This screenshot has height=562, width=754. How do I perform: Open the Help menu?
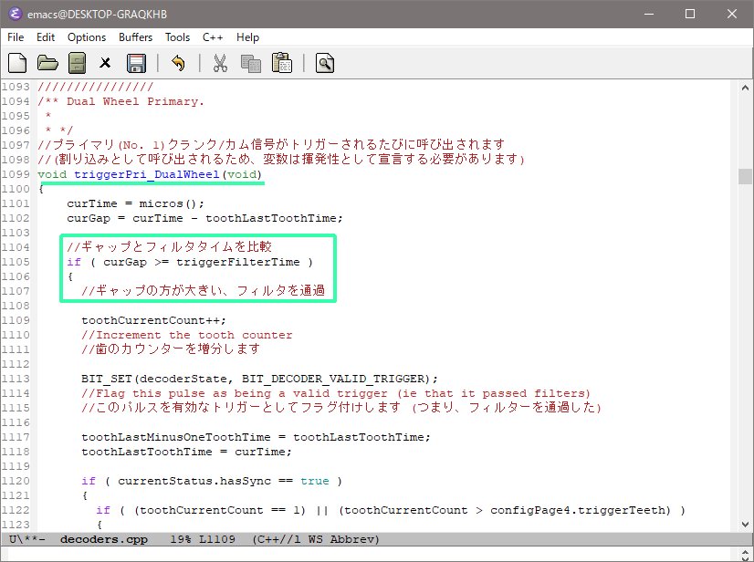pos(247,37)
